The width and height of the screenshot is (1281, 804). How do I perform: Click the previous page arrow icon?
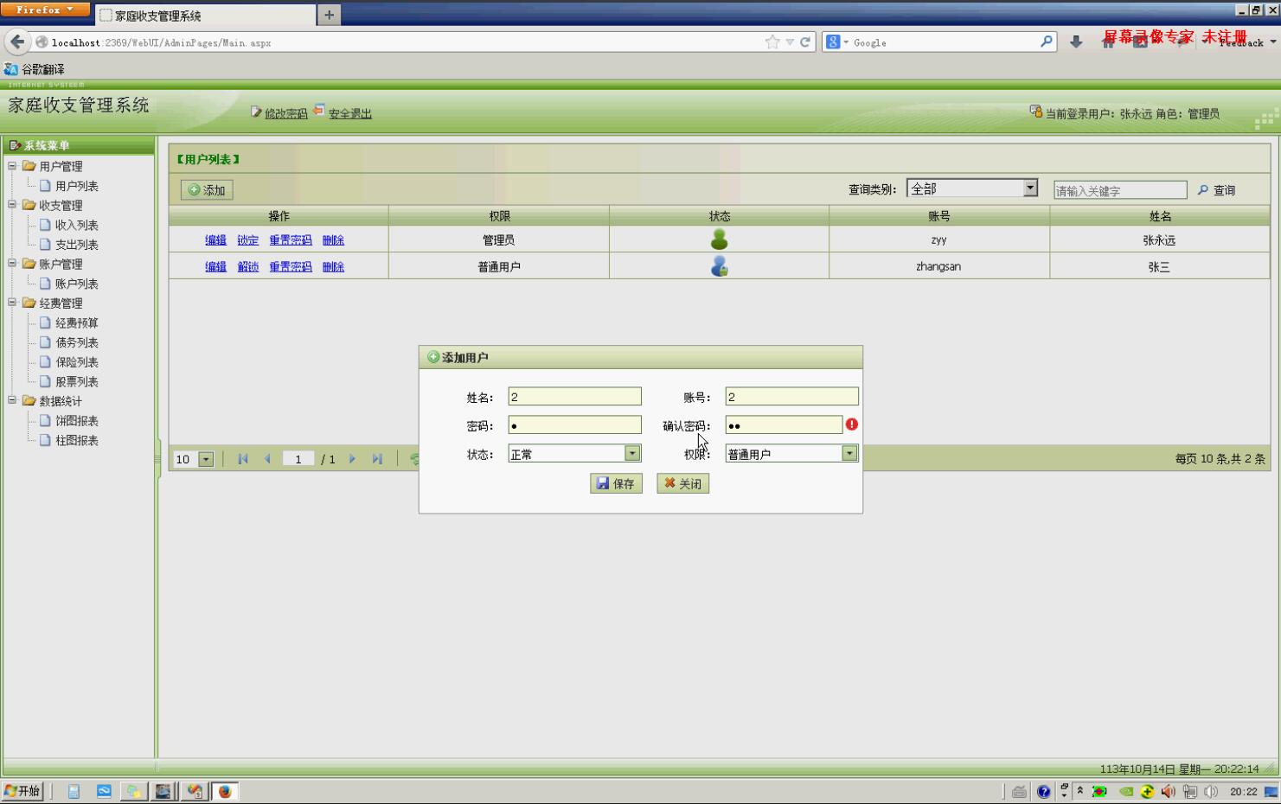pos(267,459)
